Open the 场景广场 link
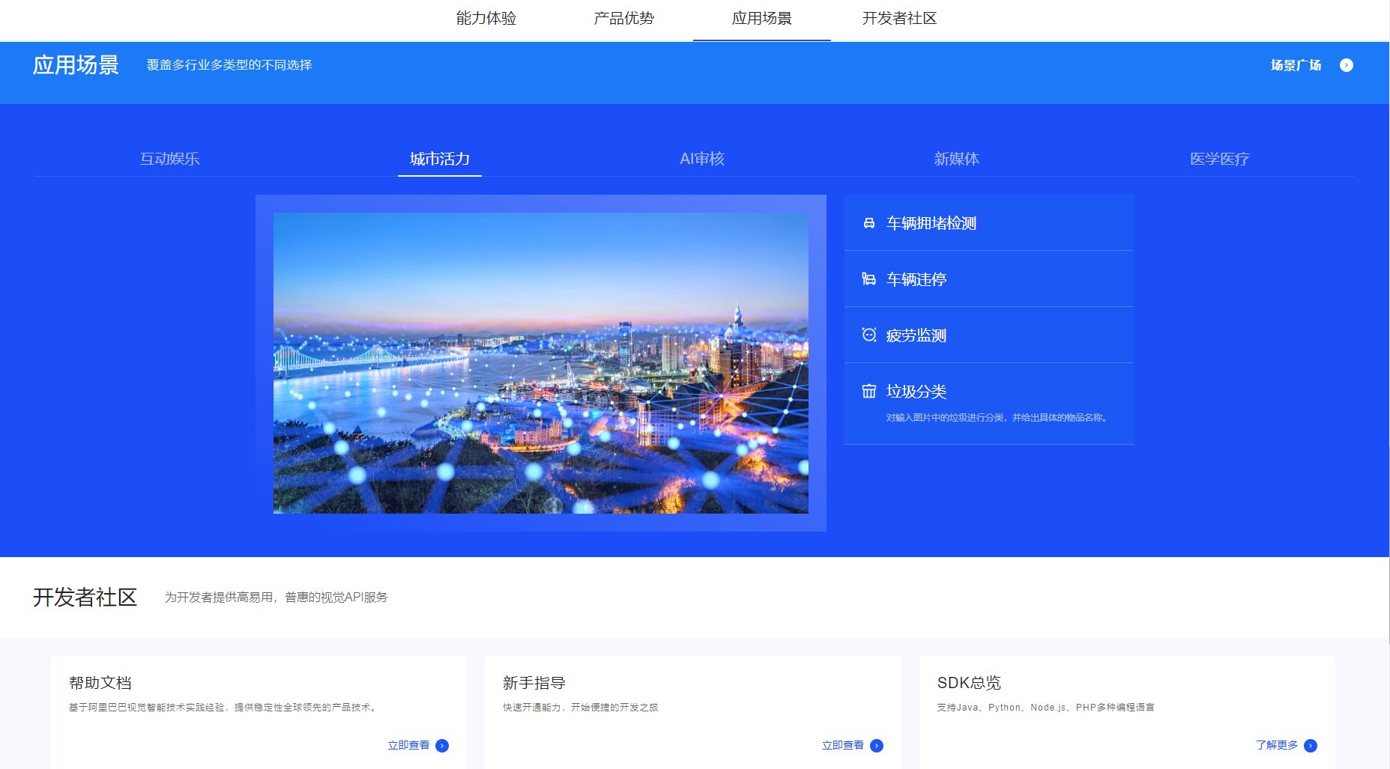The height and width of the screenshot is (769, 1390). coord(1295,65)
